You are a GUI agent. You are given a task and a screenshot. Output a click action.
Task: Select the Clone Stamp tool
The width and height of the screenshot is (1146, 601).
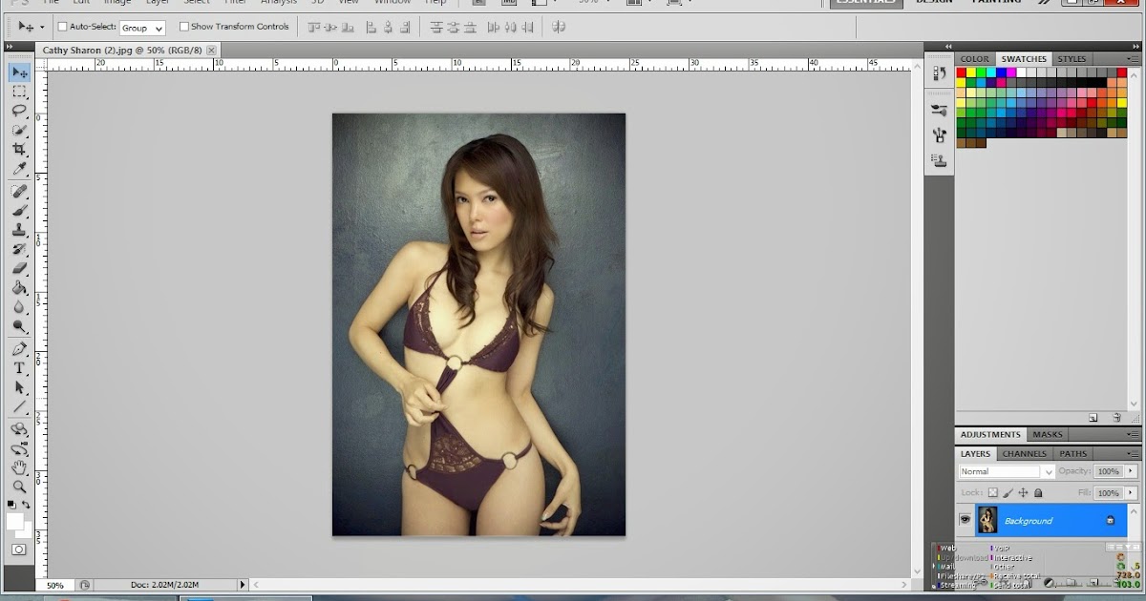pyautogui.click(x=19, y=230)
